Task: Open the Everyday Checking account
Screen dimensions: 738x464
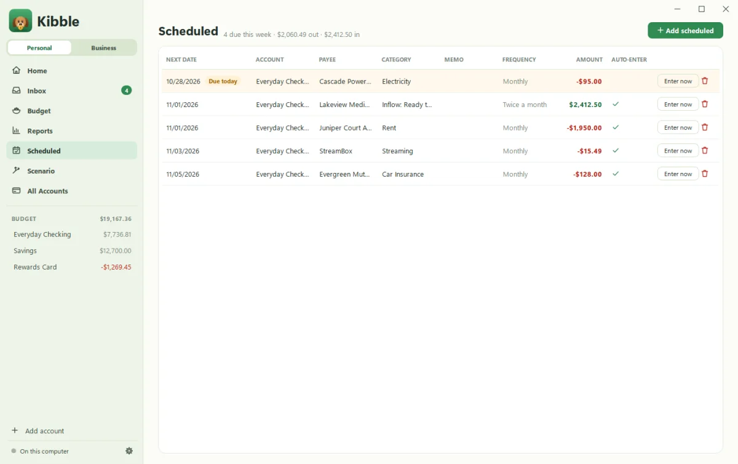Action: pos(72,234)
